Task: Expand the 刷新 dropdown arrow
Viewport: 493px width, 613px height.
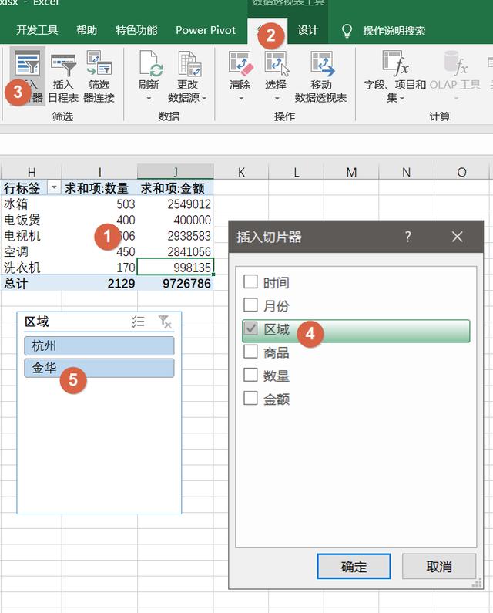Action: [x=149, y=99]
